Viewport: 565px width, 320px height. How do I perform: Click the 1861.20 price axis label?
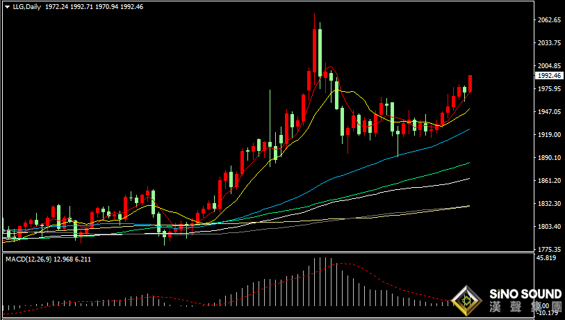click(x=550, y=180)
